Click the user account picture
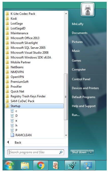Screen dimensions: 108x174 tap(88, 9)
